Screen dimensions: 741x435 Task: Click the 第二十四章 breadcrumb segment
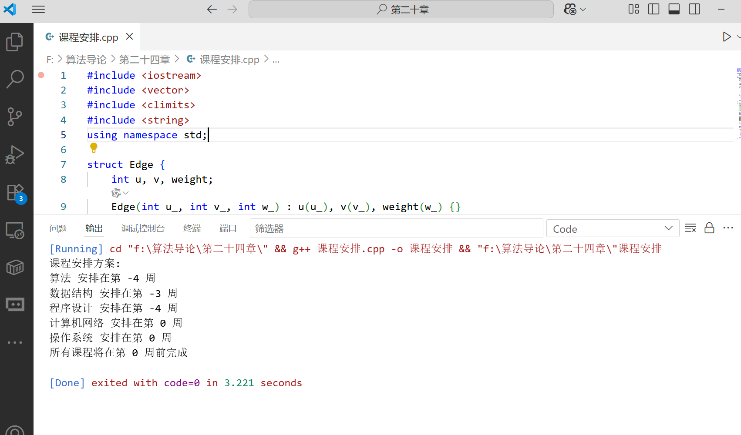[x=144, y=60]
